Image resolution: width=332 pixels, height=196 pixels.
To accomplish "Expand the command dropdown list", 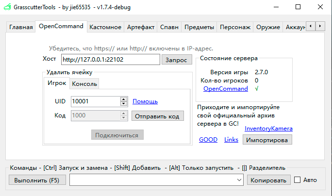I will (239, 180).
